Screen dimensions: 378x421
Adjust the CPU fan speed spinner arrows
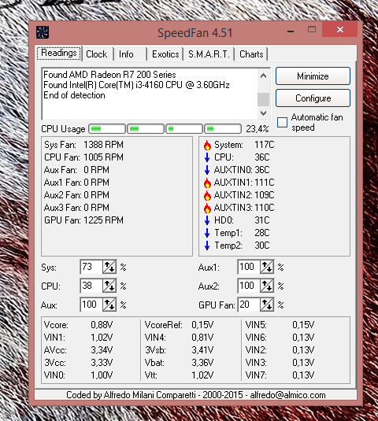[109, 286]
